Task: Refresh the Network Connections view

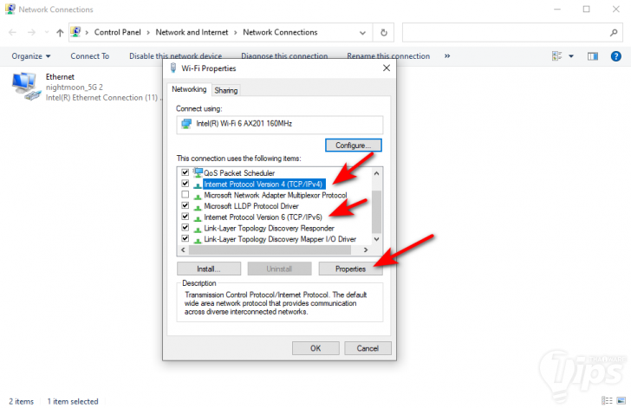Action: click(384, 33)
